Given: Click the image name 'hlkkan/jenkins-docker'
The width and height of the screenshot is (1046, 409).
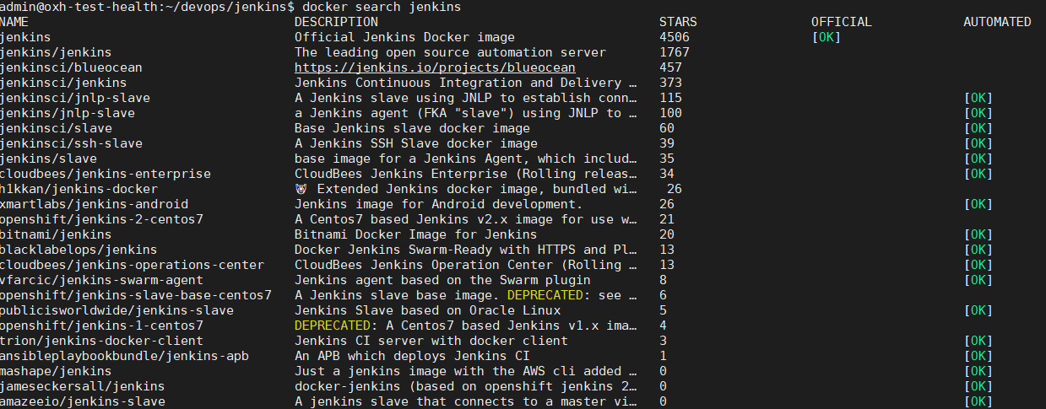Looking at the screenshot, I should click(x=78, y=189).
